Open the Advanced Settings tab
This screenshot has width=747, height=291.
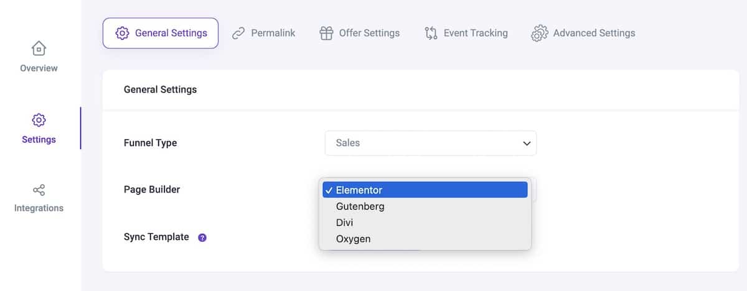click(583, 33)
